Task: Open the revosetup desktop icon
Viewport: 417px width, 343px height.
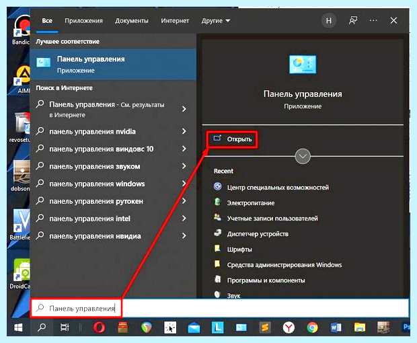Action: coord(20,127)
